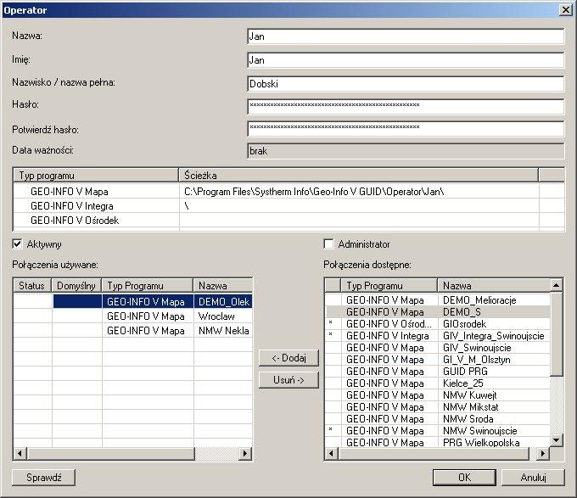Click the Potwierdź hasło field
The image size is (577, 498).
[406, 129]
